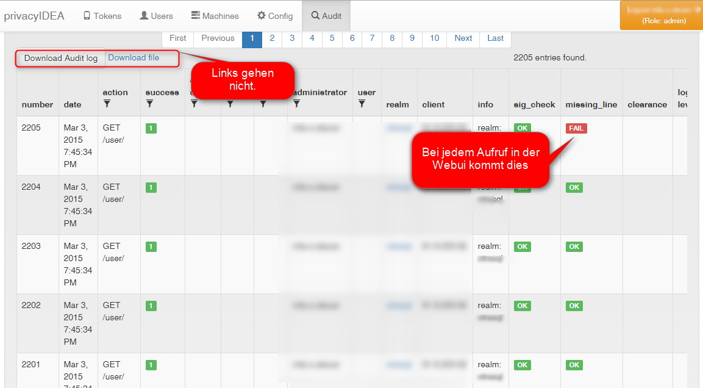This screenshot has width=703, height=388.
Task: Click sig_check OK badge in row 2202
Action: point(523,306)
